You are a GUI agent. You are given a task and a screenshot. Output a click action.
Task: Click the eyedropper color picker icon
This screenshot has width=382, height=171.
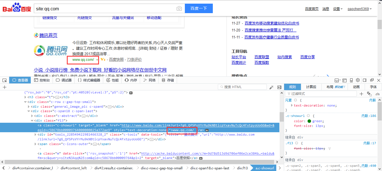271,87
